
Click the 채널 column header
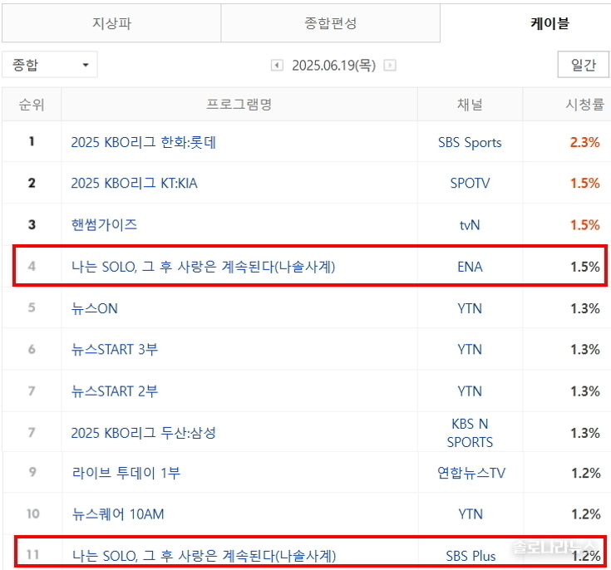pyautogui.click(x=470, y=105)
